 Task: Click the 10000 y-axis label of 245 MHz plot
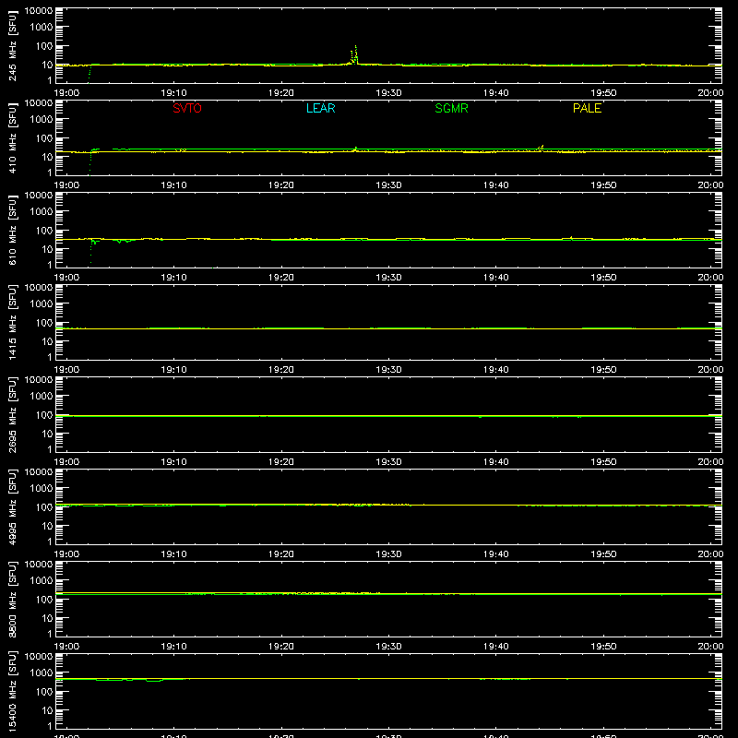coord(39,11)
